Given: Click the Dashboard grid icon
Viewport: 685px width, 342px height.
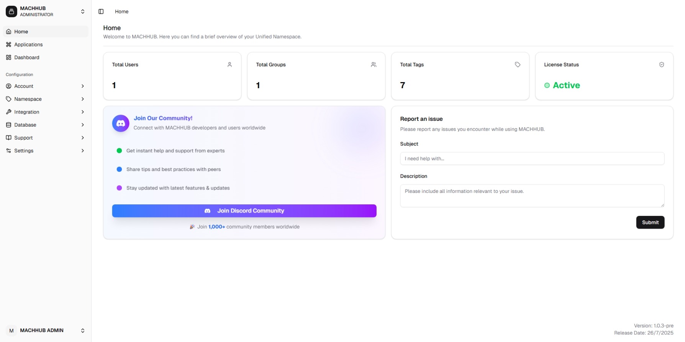Looking at the screenshot, I should [x=8, y=58].
